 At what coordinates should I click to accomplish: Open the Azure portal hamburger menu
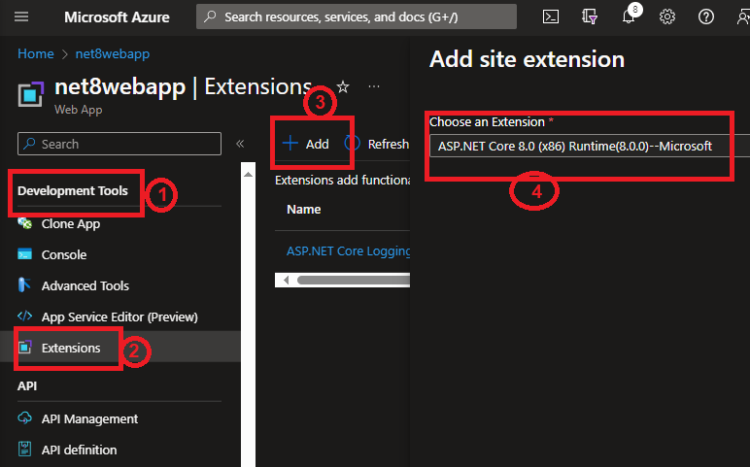tap(21, 17)
